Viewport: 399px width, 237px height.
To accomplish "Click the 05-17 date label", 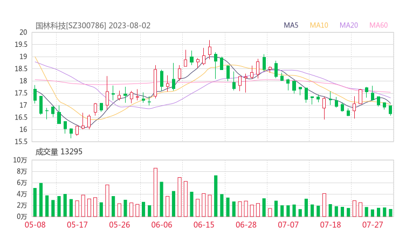I will coord(77,225).
